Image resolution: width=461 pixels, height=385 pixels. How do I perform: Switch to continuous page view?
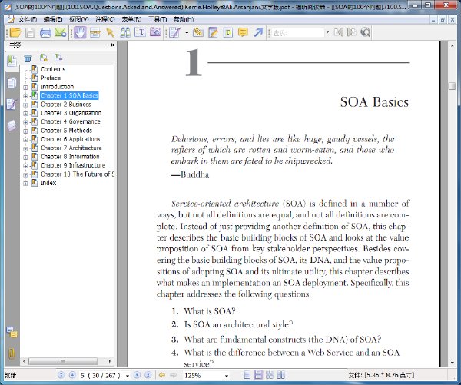pyautogui.click(x=258, y=375)
